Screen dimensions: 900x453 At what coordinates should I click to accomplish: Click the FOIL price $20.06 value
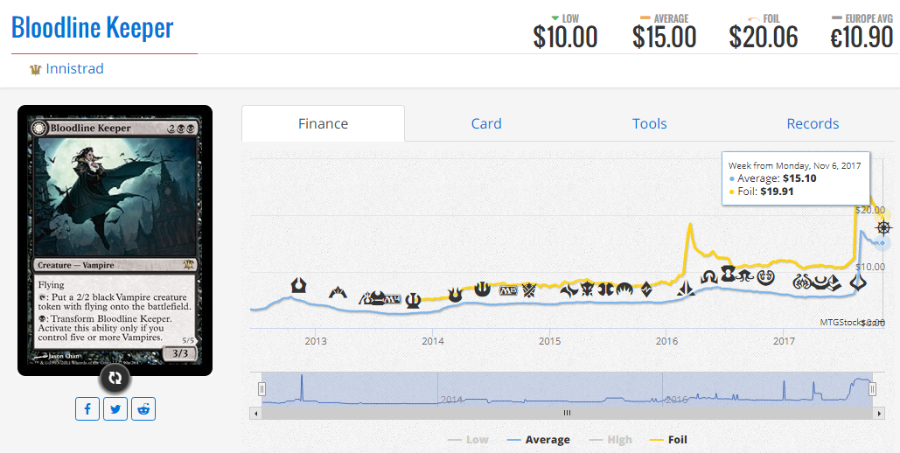coord(764,38)
